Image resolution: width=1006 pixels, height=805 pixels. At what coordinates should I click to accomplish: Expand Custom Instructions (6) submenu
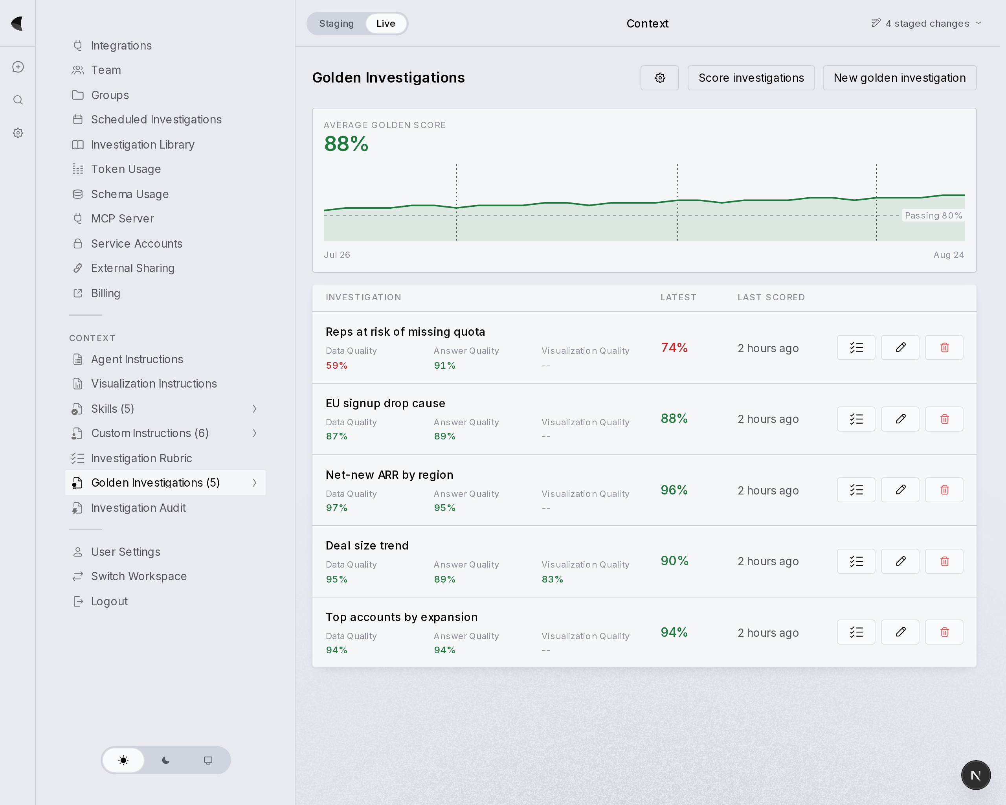(254, 433)
